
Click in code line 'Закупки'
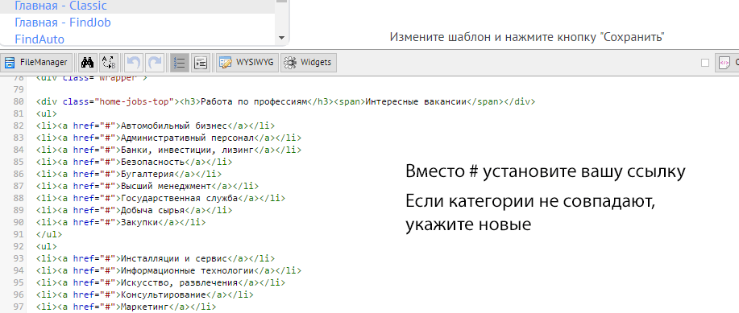(121, 222)
